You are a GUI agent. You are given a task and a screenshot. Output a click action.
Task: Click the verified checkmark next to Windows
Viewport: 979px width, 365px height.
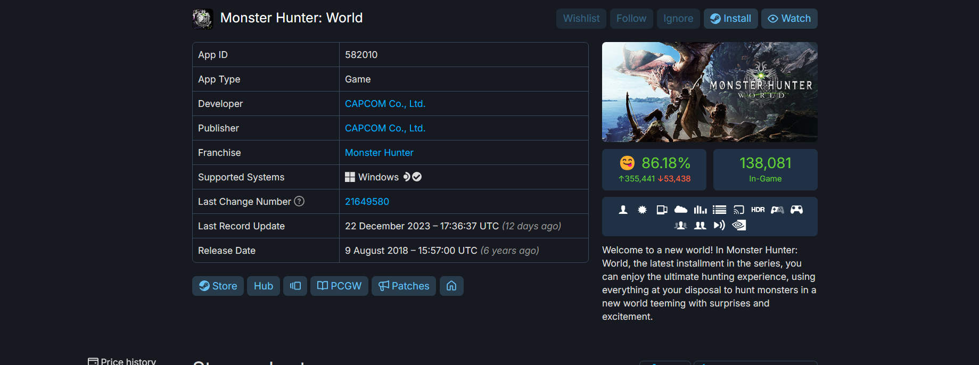tap(417, 177)
